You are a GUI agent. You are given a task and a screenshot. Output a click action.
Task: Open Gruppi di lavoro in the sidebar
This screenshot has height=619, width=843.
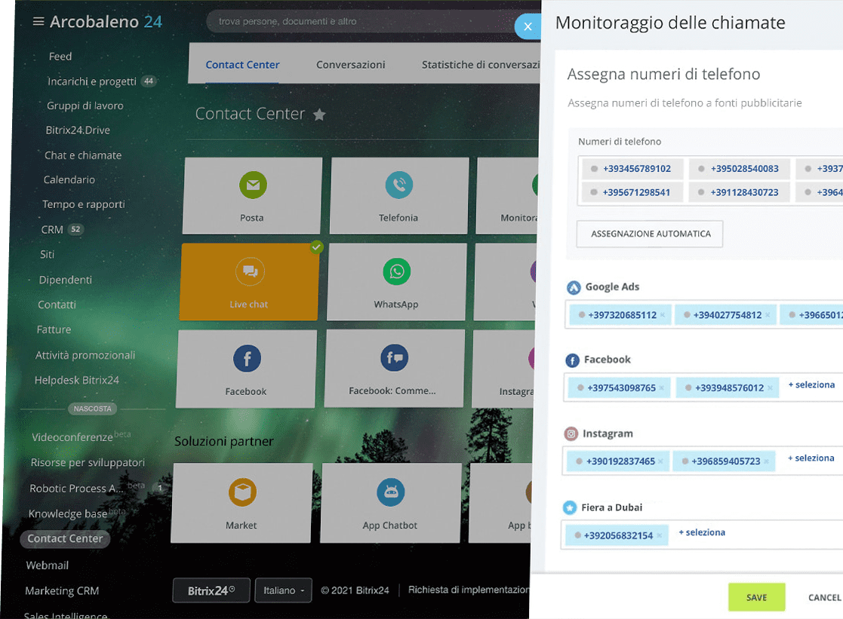click(x=85, y=106)
